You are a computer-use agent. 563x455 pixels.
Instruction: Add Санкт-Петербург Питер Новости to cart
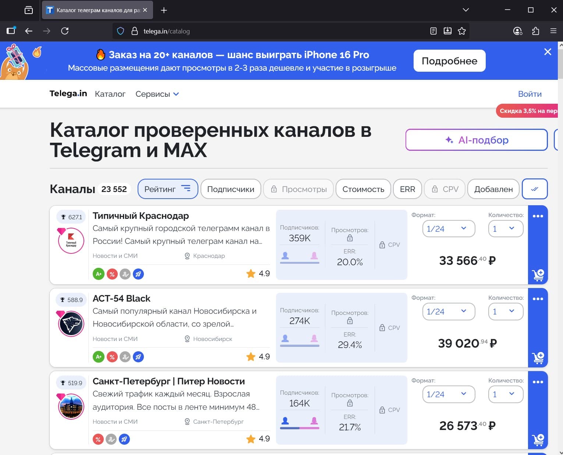click(538, 440)
